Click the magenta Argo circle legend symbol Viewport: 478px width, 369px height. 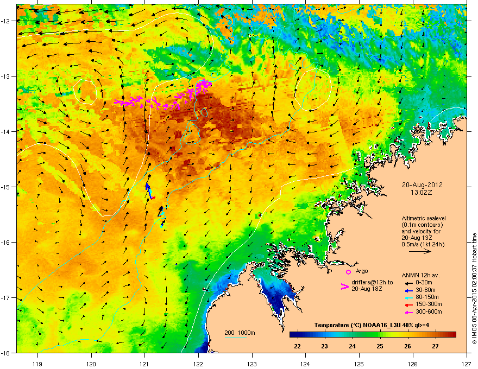tap(348, 272)
